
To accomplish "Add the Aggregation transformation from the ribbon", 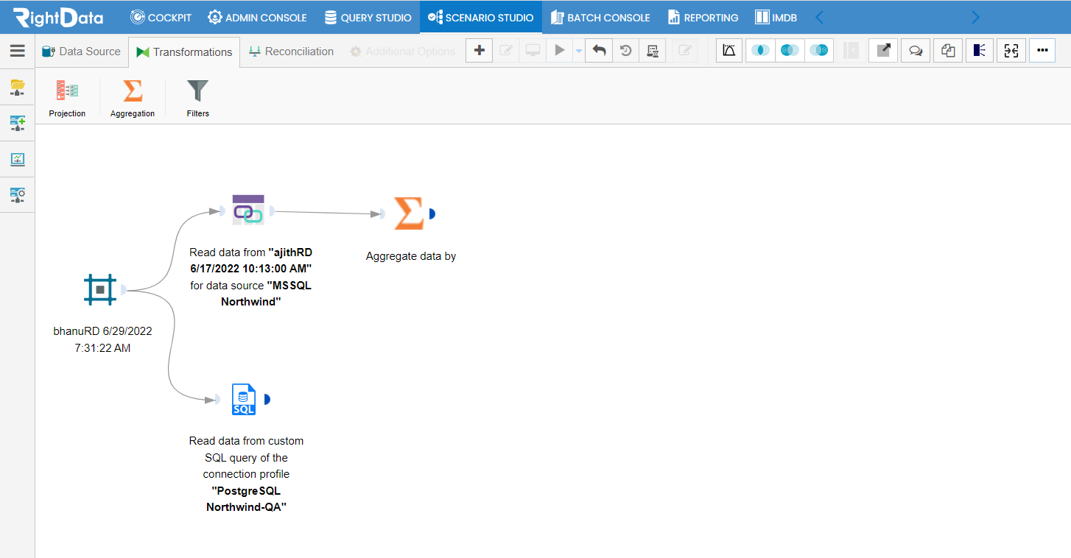I will click(133, 98).
